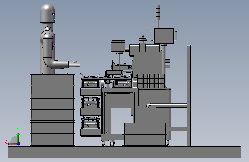Select the tall chair backrest post
Screen dimensions: 249x162
189,96
